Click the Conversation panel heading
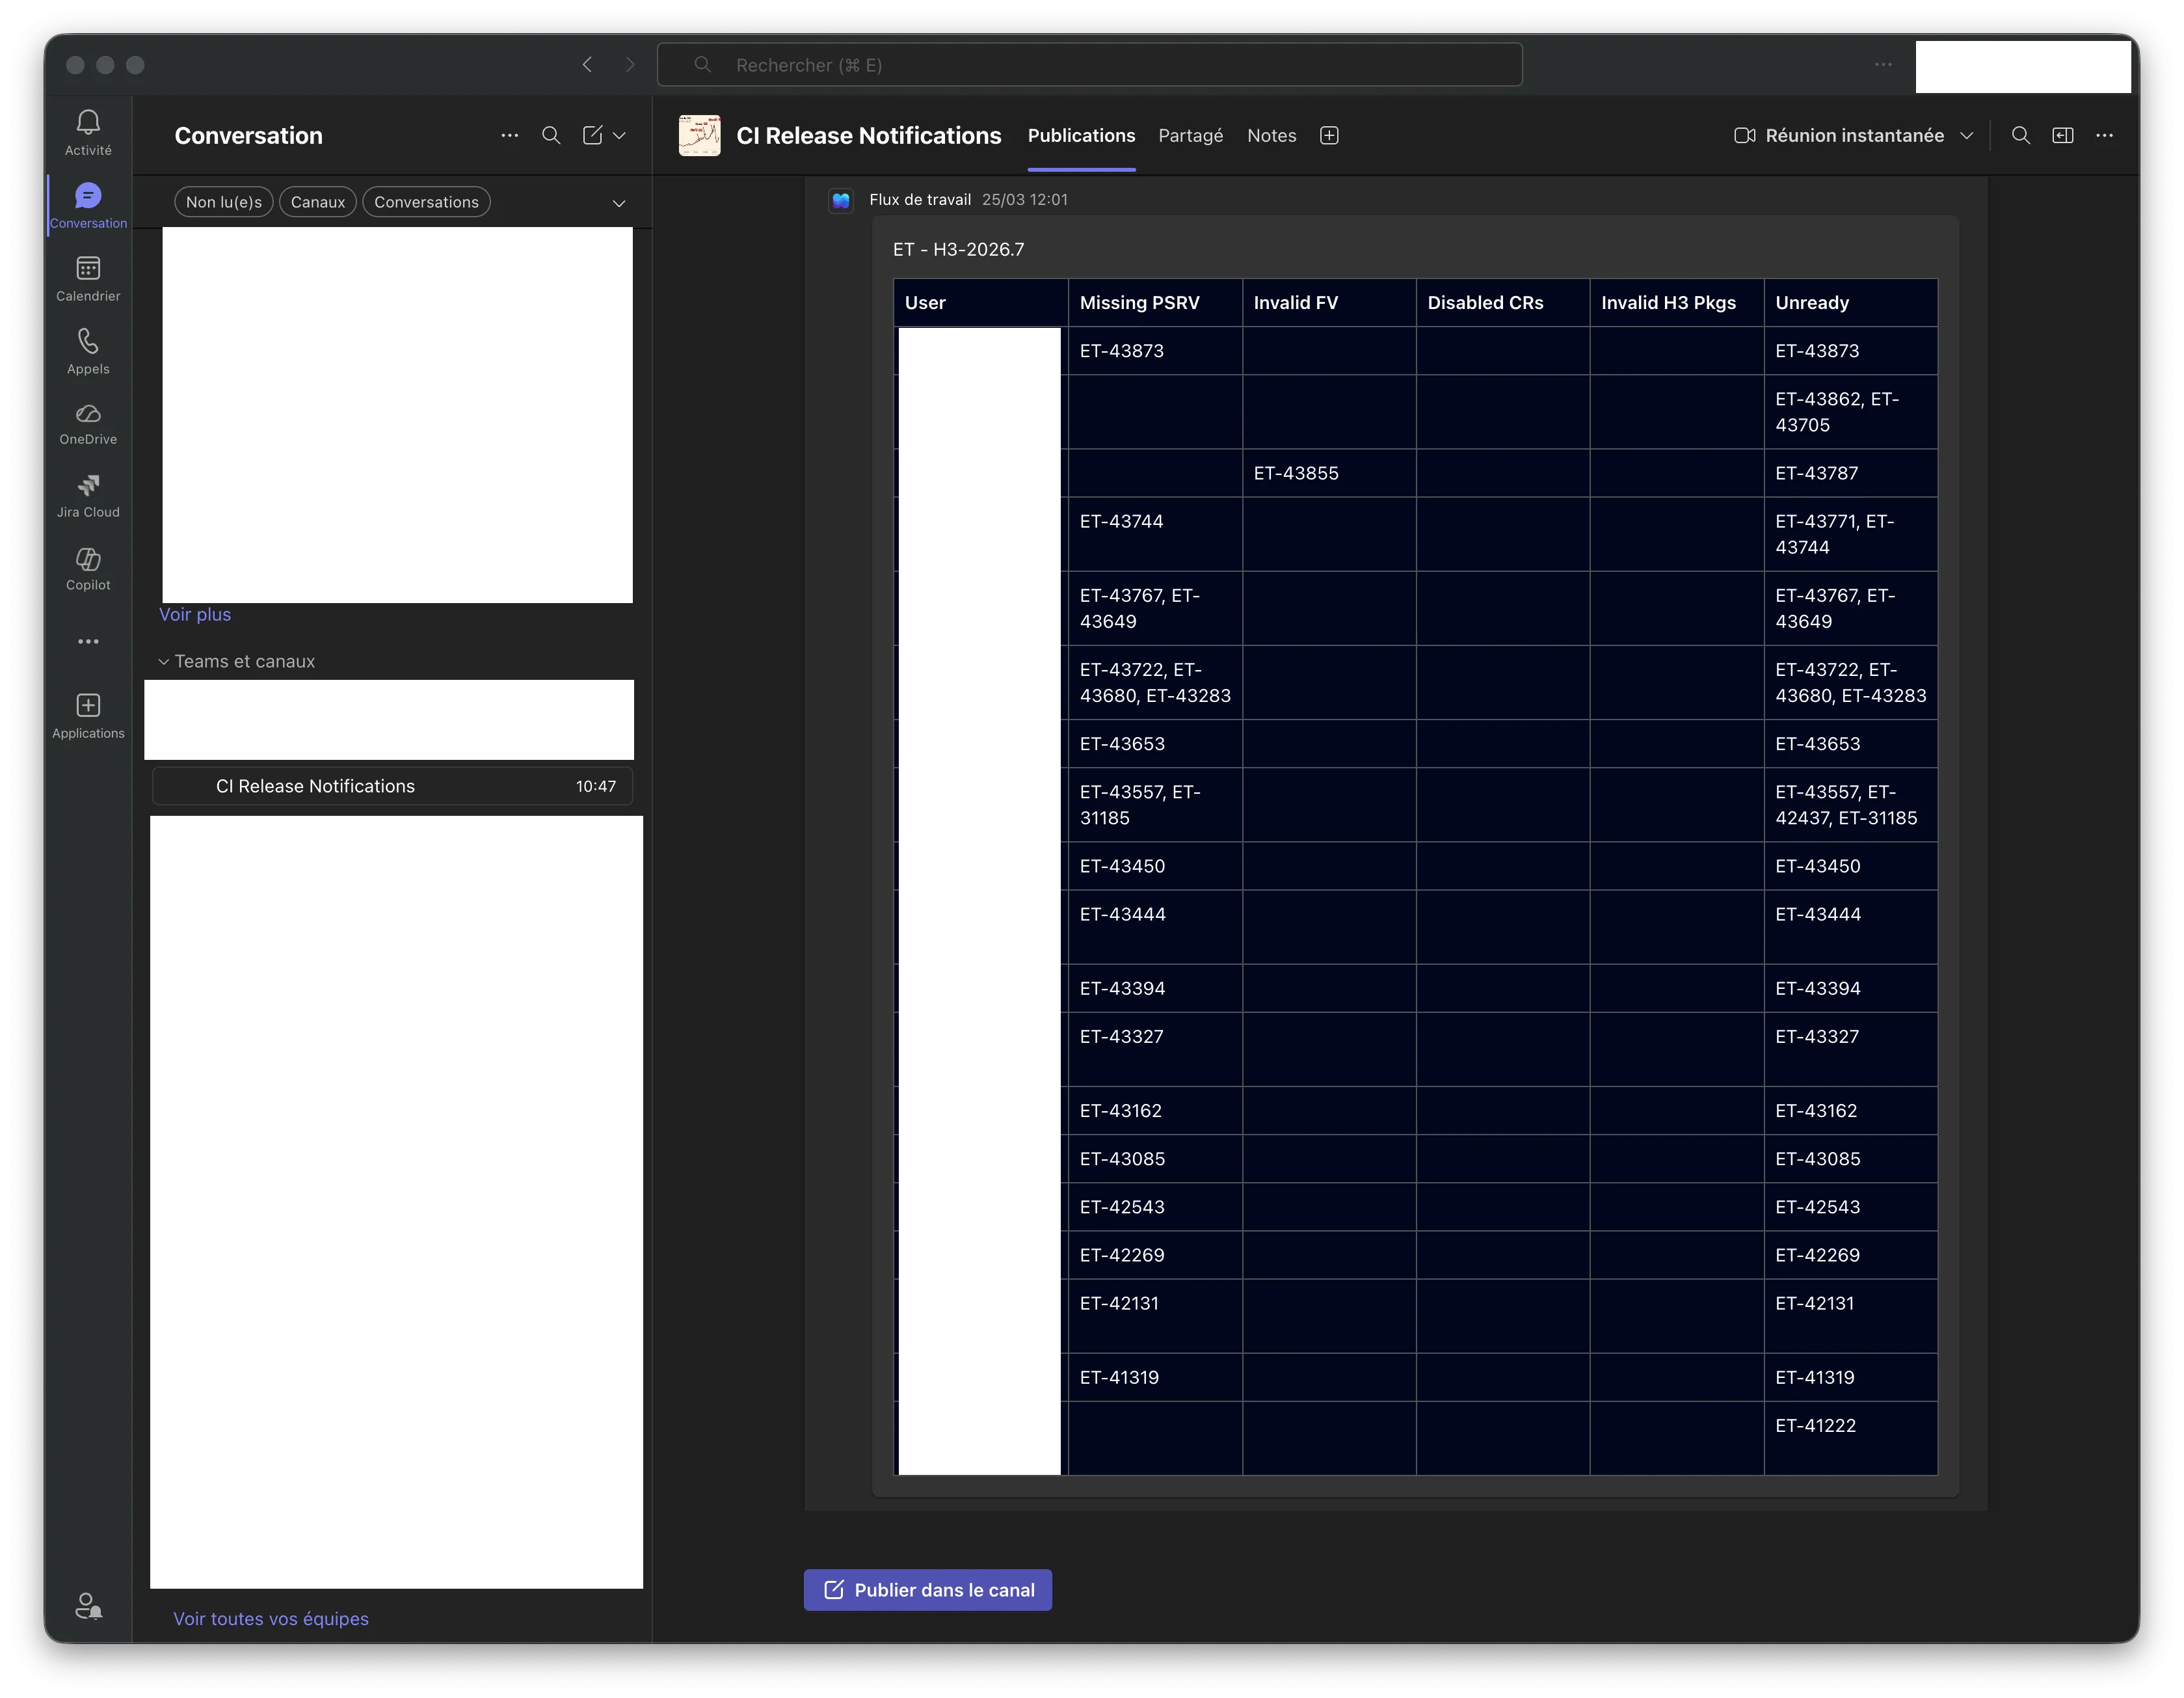The height and width of the screenshot is (1698, 2184). pos(248,135)
